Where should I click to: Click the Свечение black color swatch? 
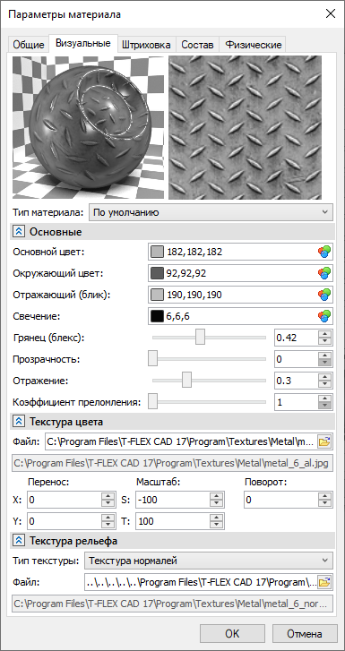[x=157, y=316]
